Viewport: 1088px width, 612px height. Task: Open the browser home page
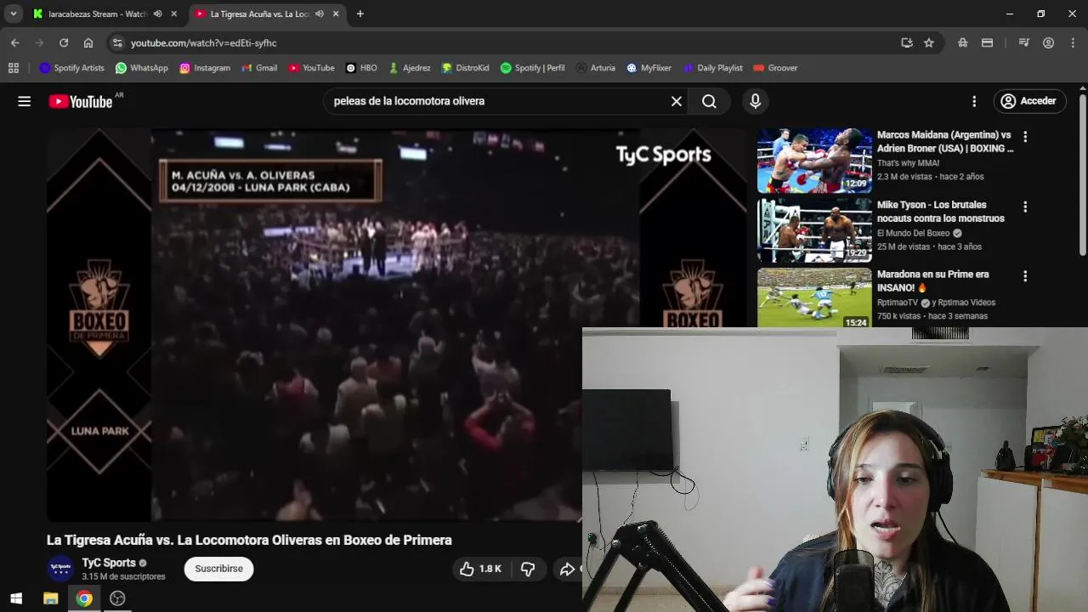coord(88,42)
